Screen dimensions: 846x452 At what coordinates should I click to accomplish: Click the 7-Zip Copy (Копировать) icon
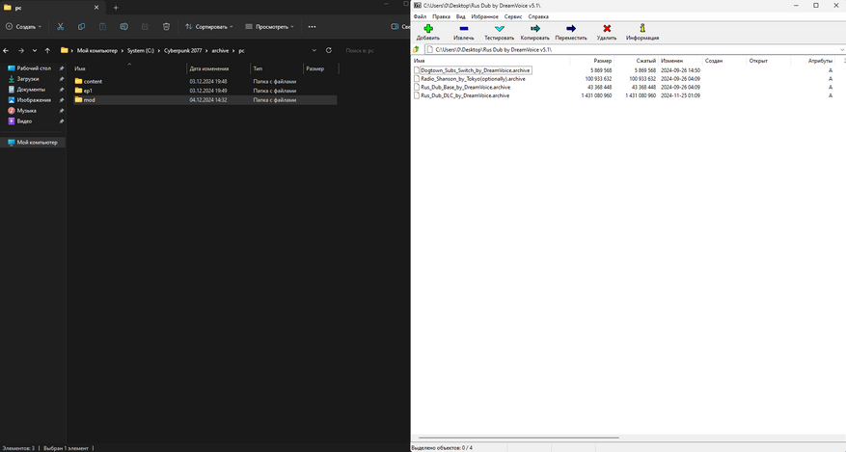coord(534,29)
